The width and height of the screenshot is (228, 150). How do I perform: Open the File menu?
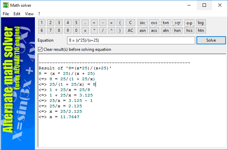coord(6,14)
